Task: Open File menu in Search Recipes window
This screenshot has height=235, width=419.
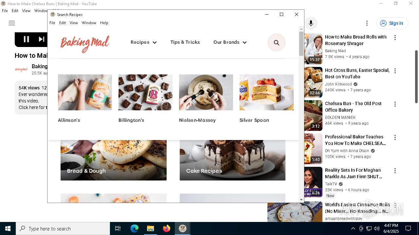Action: tap(52, 23)
